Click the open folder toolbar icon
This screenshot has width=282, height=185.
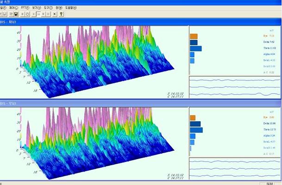(10, 14)
